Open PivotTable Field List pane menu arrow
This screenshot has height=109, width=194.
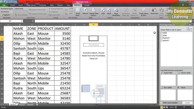coord(190,25)
